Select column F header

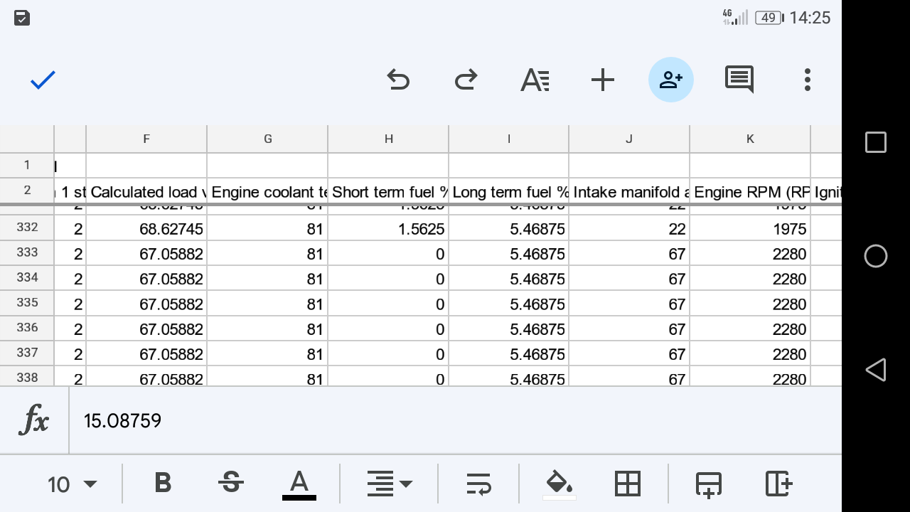[146, 139]
